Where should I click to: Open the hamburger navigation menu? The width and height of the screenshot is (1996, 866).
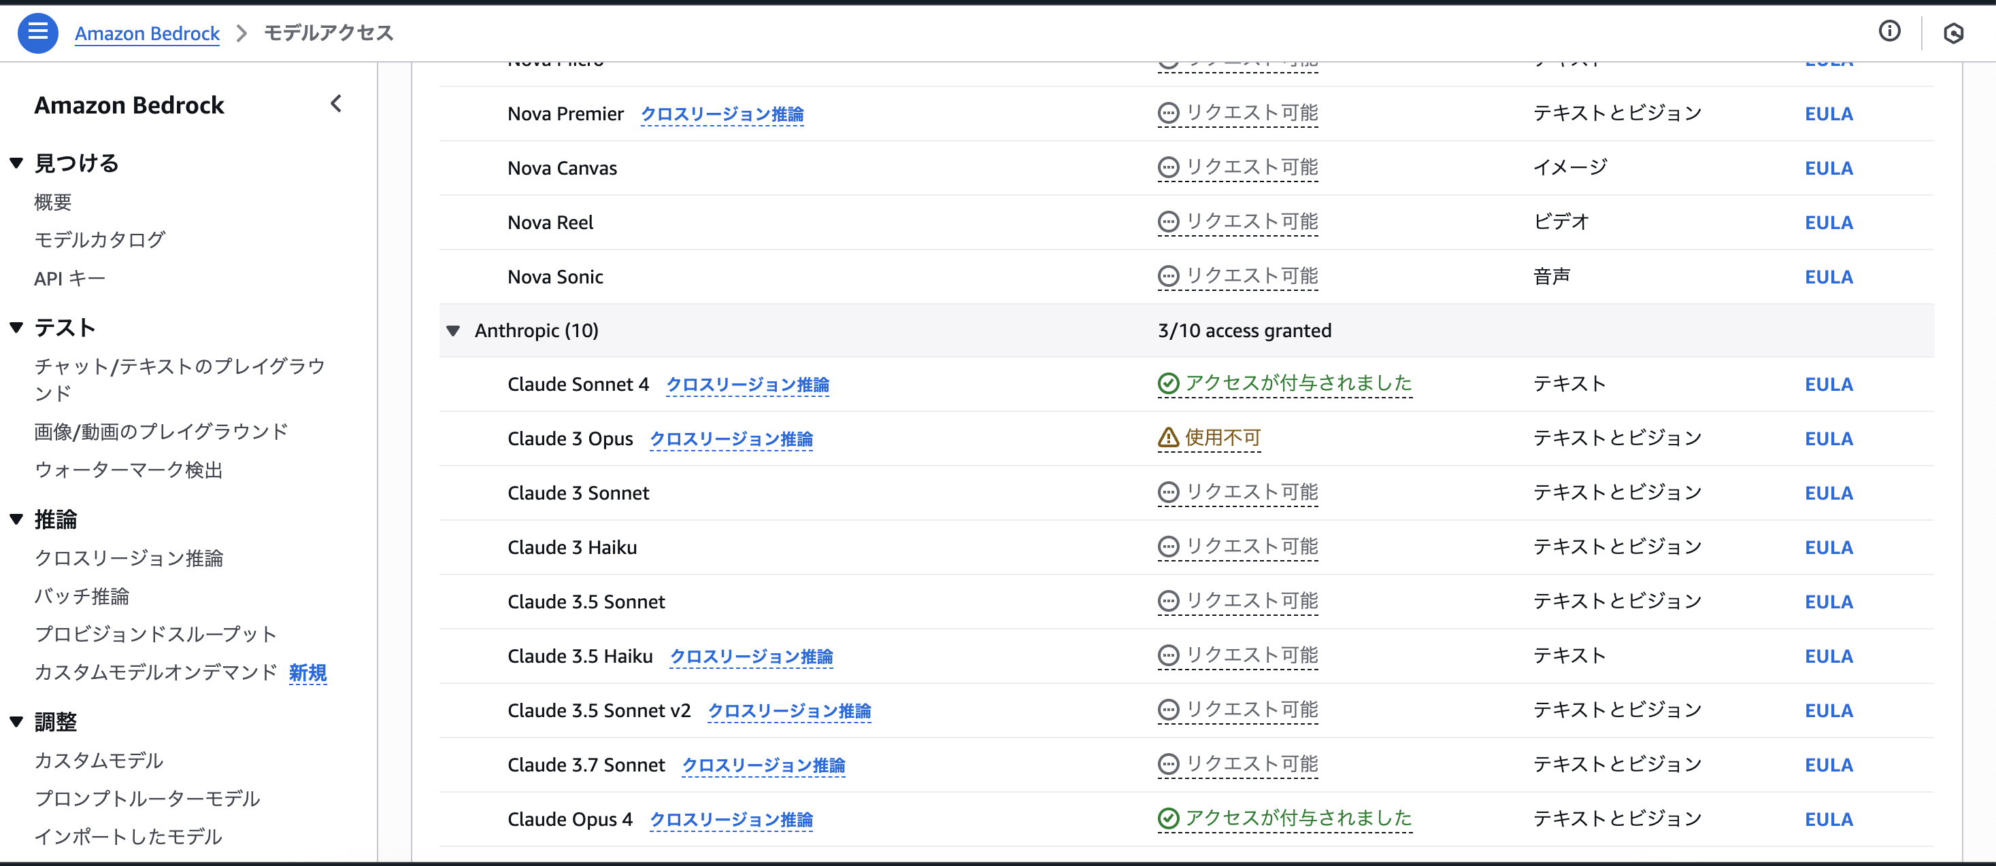coord(37,33)
